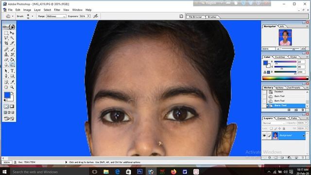Click the foreground color swatch in toolbox
The image size is (311, 175).
7,95
